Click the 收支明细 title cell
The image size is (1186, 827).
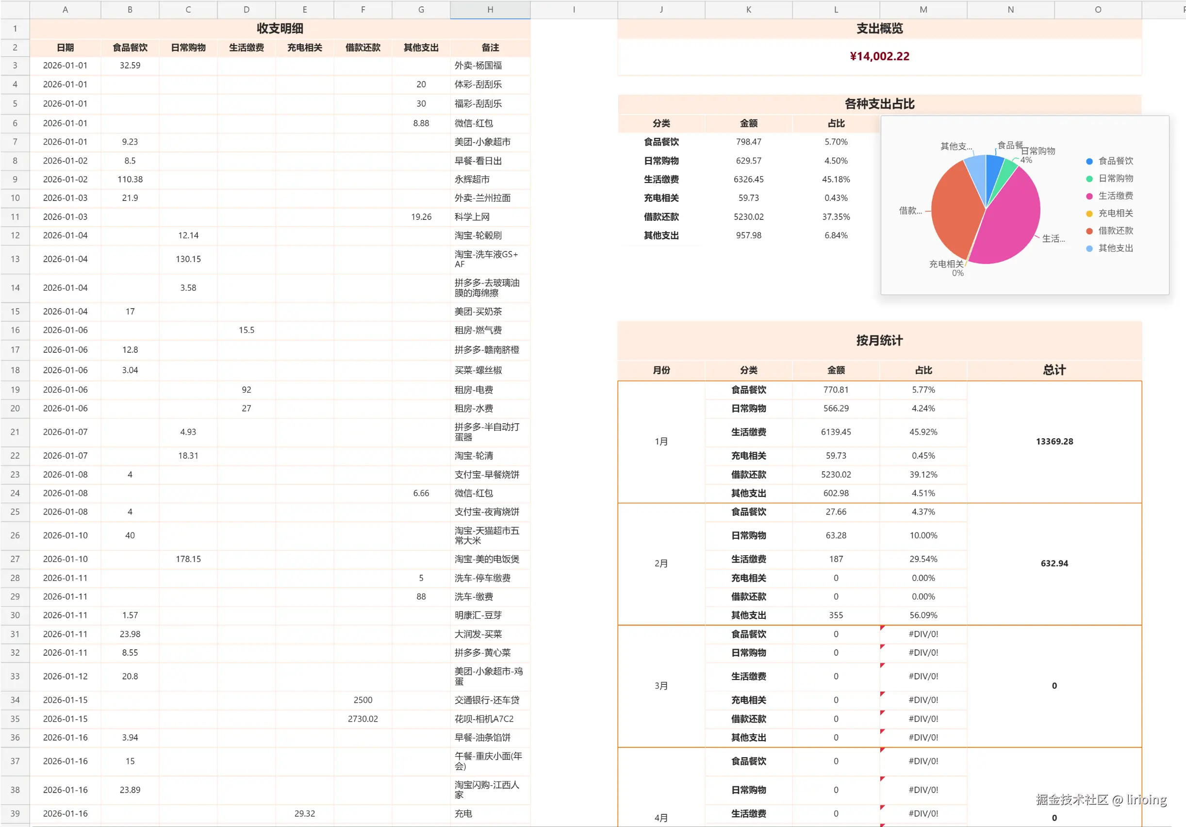[281, 29]
